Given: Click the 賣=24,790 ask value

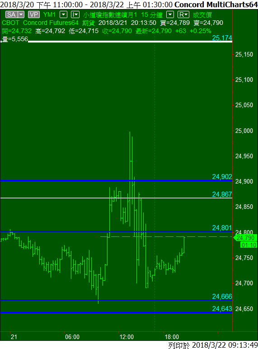Looking at the screenshot, I should point(208,23).
